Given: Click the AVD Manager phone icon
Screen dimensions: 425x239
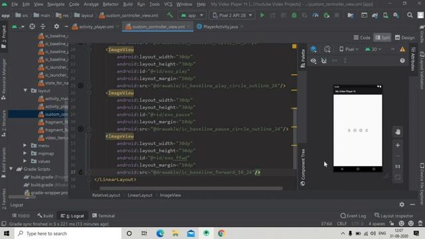Looking at the screenshot, I should (385, 15).
